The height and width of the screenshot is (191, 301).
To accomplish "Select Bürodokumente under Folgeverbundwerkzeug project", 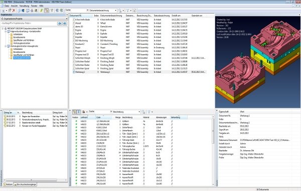I will (x=19, y=37).
